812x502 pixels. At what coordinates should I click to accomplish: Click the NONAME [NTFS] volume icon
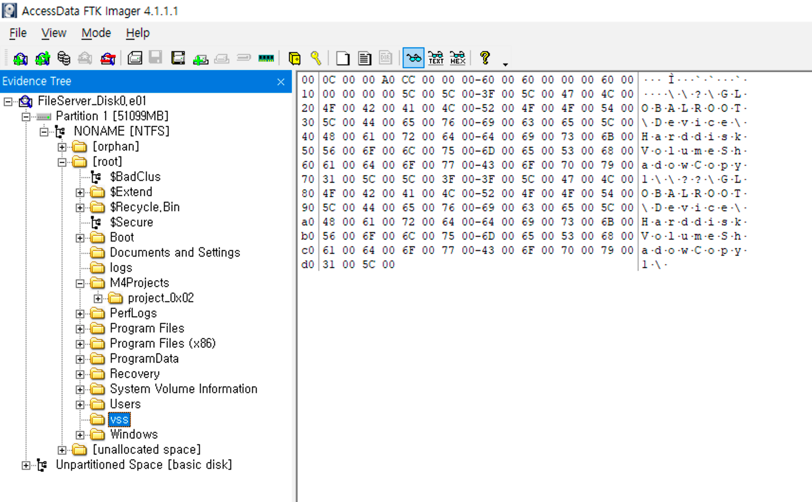click(x=60, y=131)
